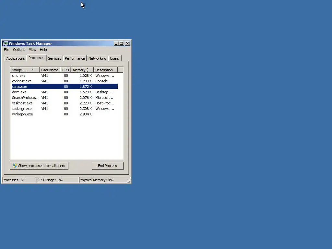
Task: Select the conhost.exe process
Action: 65,81
